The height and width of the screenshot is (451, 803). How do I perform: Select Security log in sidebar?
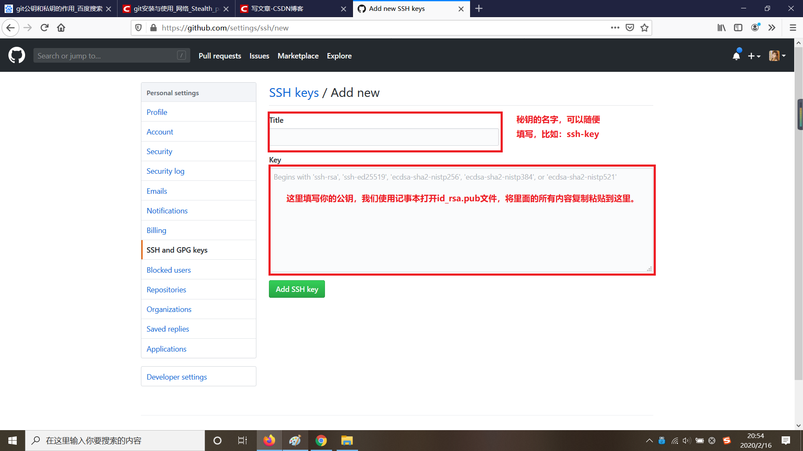[165, 171]
